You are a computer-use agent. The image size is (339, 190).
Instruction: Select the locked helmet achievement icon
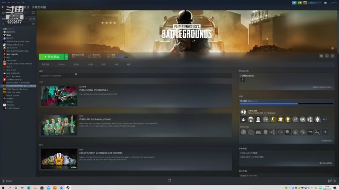click(x=243, y=132)
